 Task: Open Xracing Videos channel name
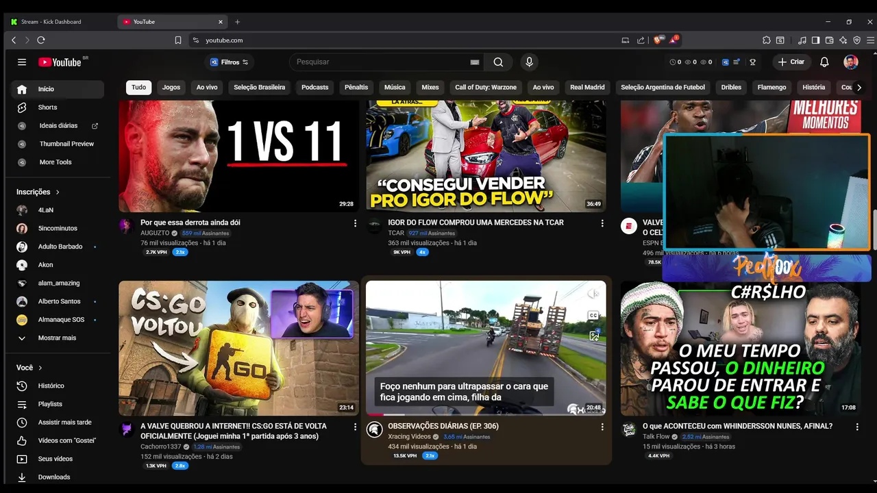click(409, 437)
